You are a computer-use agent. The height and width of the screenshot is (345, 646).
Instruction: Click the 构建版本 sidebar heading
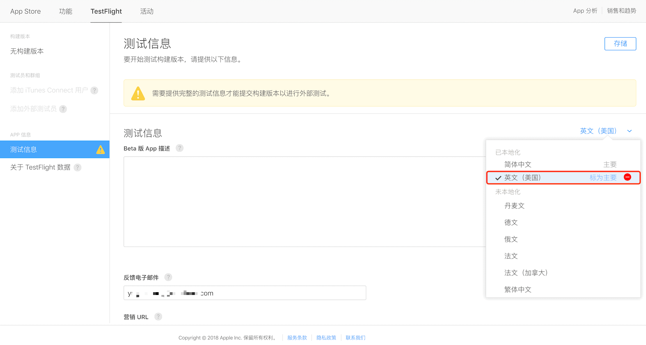(x=20, y=36)
